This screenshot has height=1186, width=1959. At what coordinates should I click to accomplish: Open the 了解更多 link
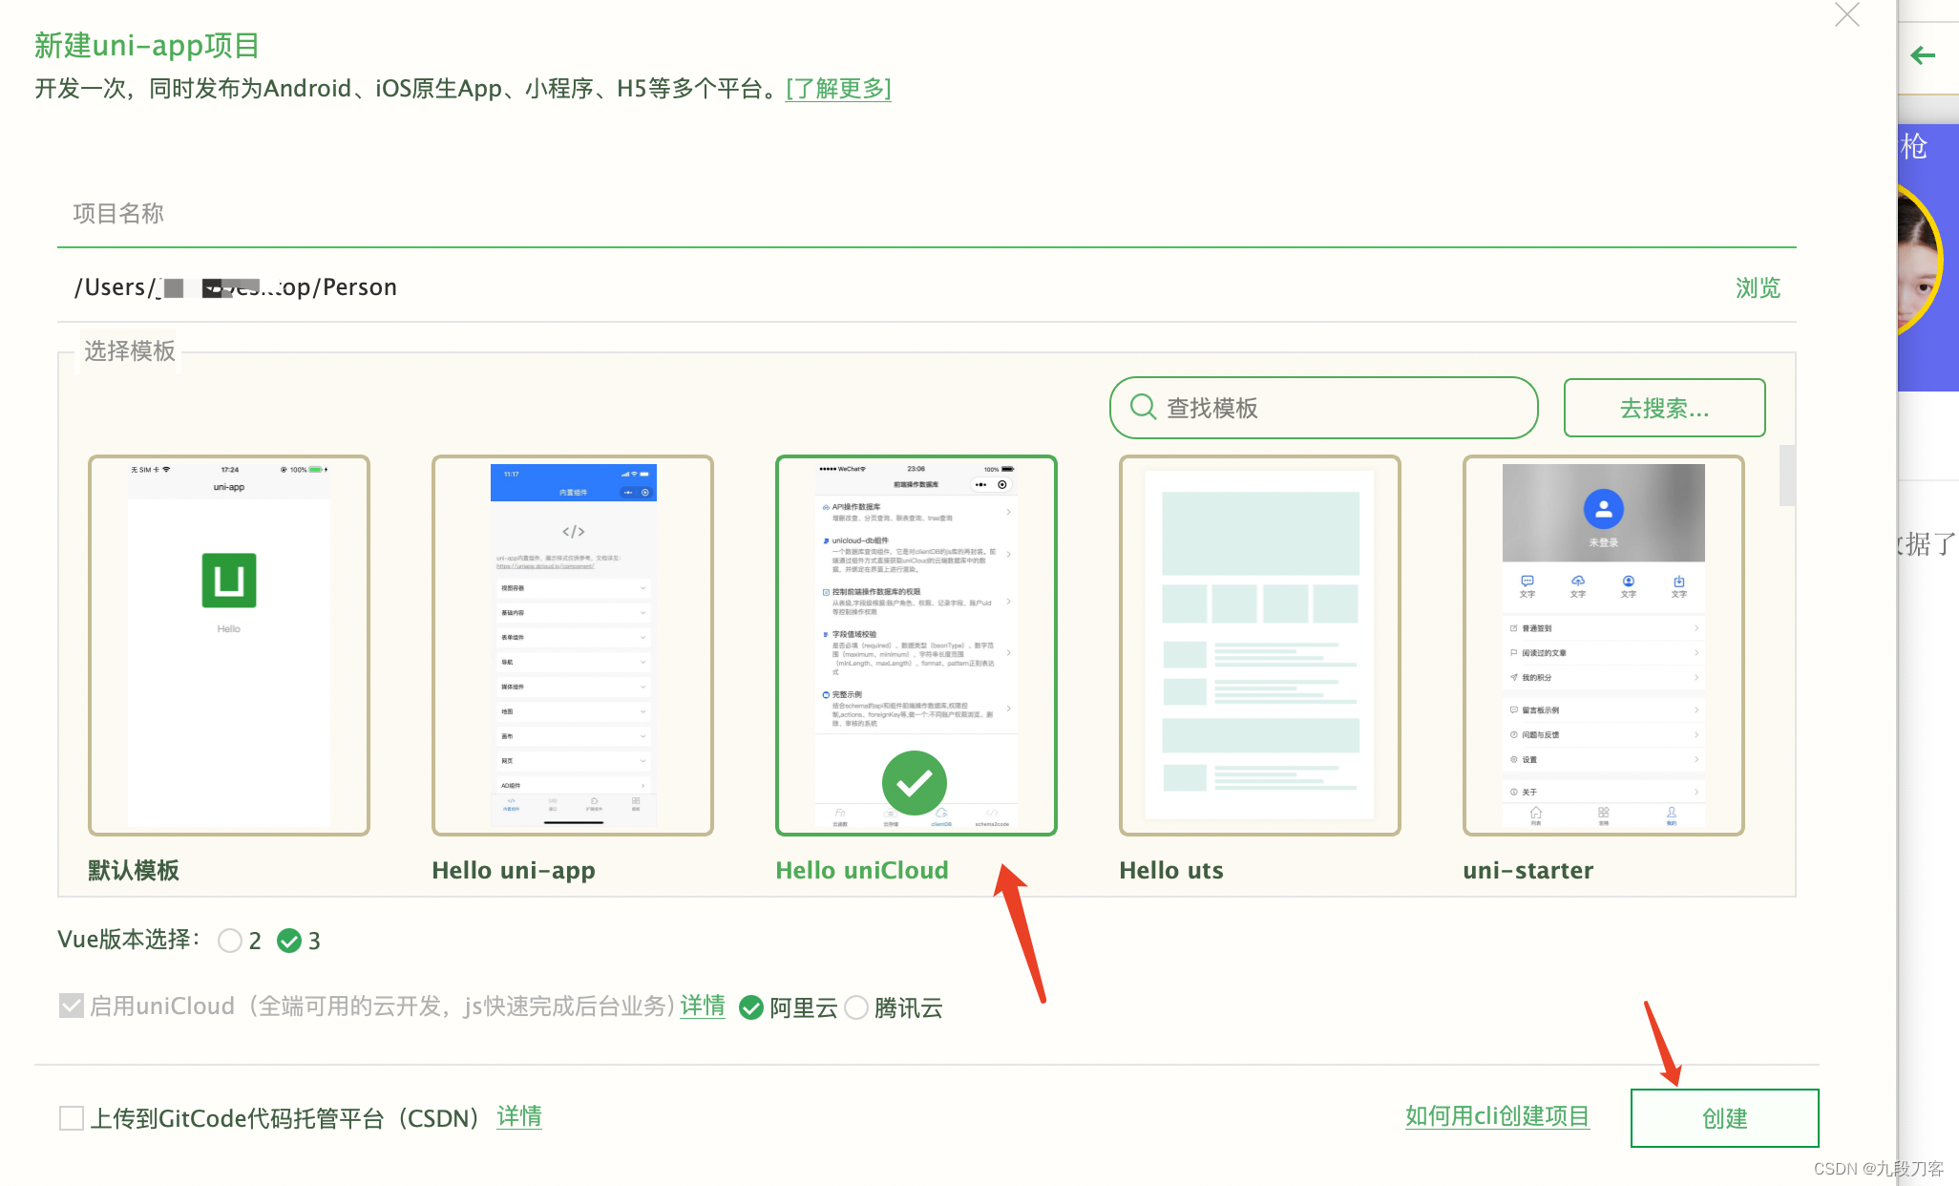(x=838, y=89)
